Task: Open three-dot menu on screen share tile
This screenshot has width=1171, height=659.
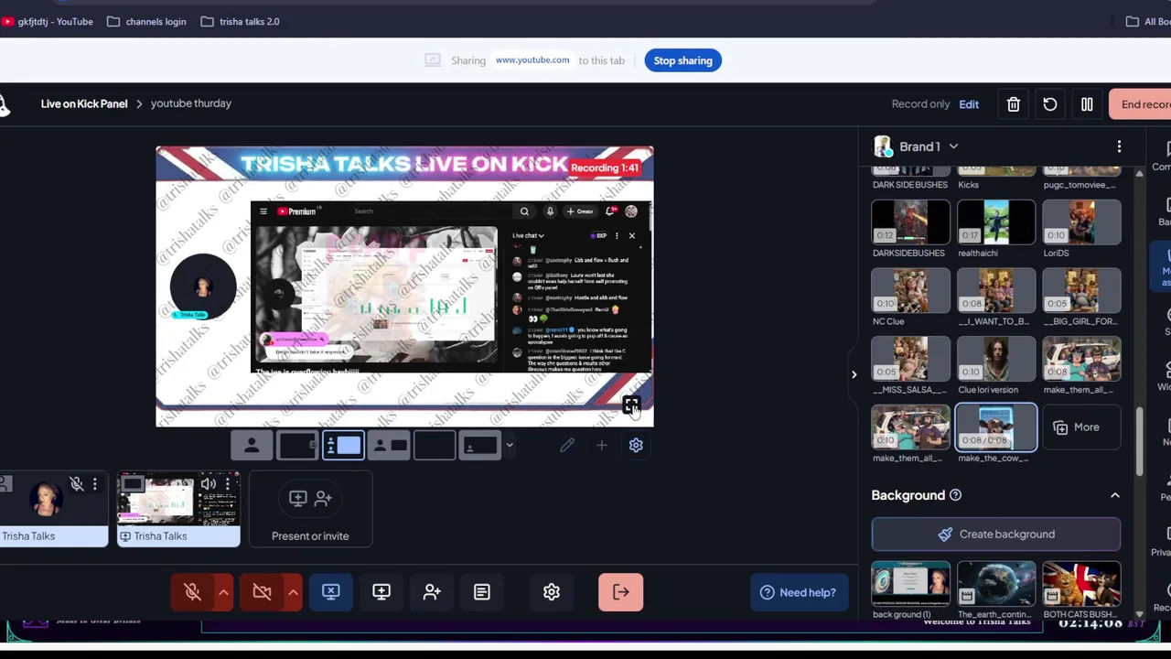Action: pyautogui.click(x=226, y=483)
